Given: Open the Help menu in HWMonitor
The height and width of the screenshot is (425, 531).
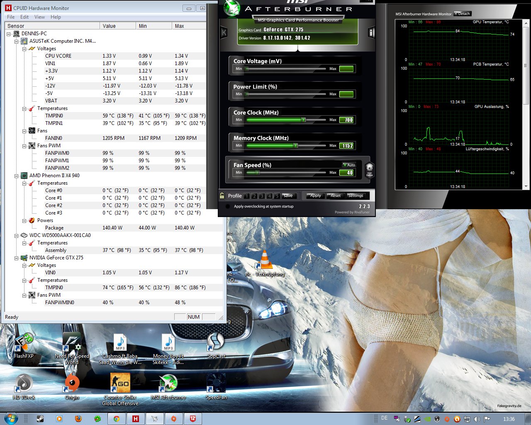Looking at the screenshot, I should coord(56,17).
